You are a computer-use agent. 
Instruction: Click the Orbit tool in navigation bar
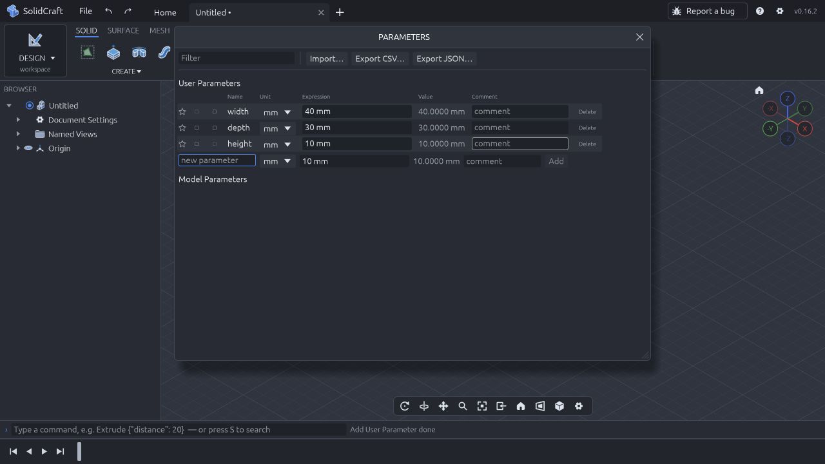405,406
